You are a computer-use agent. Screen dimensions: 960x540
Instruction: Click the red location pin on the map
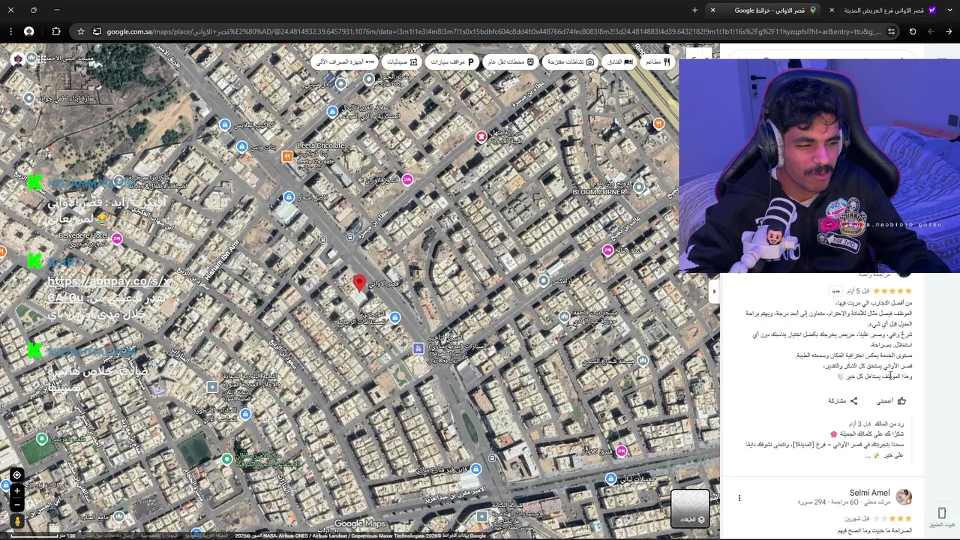pos(359,283)
